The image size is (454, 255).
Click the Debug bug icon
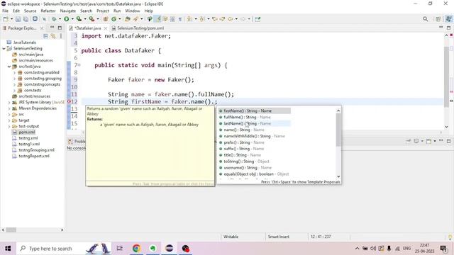coord(54,19)
